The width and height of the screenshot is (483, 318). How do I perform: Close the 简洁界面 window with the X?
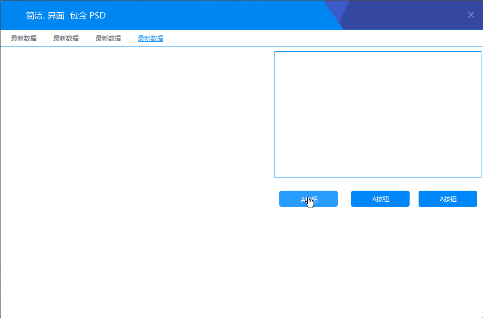(x=470, y=15)
